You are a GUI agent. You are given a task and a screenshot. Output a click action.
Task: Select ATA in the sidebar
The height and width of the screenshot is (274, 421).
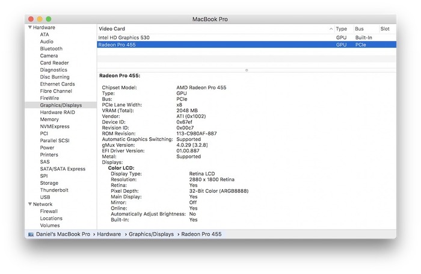click(x=45, y=34)
